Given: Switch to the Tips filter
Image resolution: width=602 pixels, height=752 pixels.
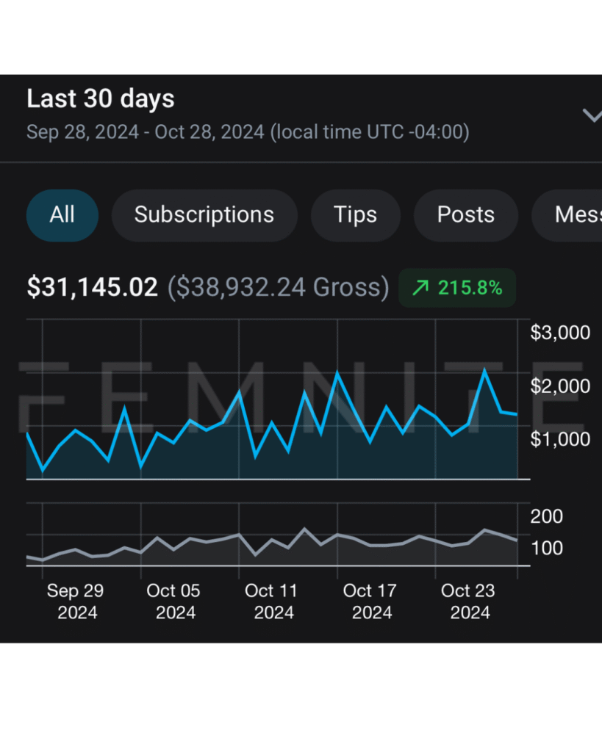Looking at the screenshot, I should point(355,215).
